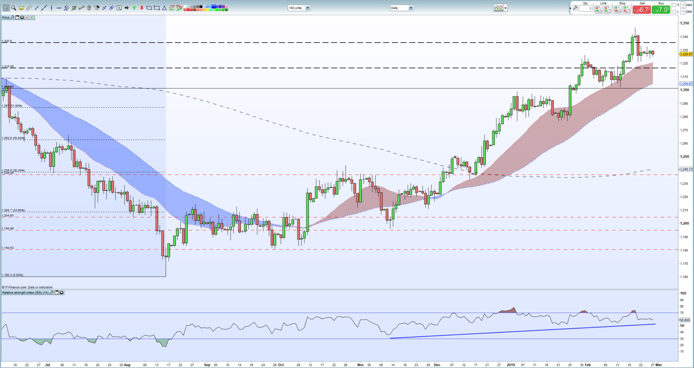The height and width of the screenshot is (368, 694).
Task: Select the black right arrow marker tool
Action: coord(127,8)
